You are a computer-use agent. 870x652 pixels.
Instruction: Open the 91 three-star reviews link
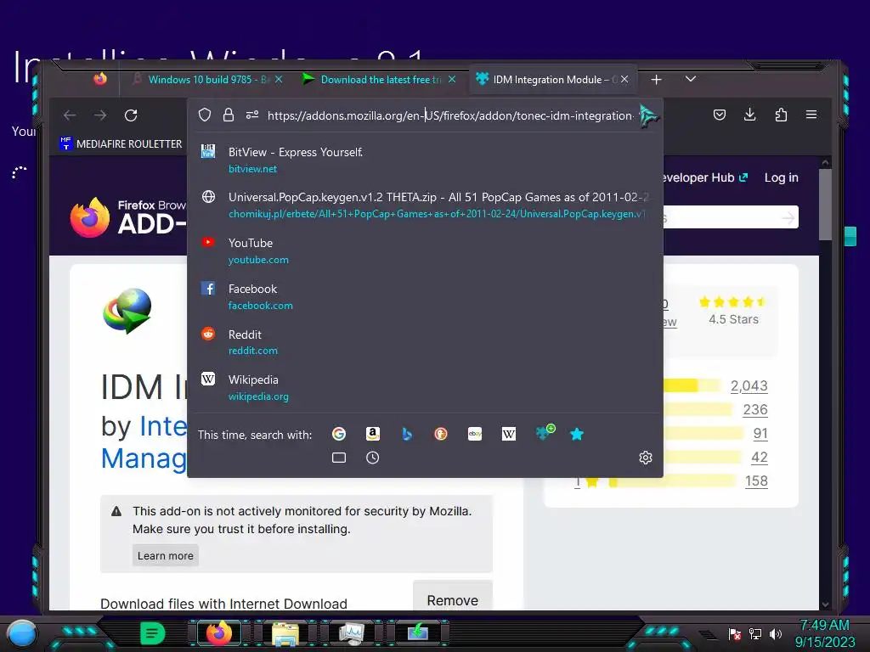(760, 434)
